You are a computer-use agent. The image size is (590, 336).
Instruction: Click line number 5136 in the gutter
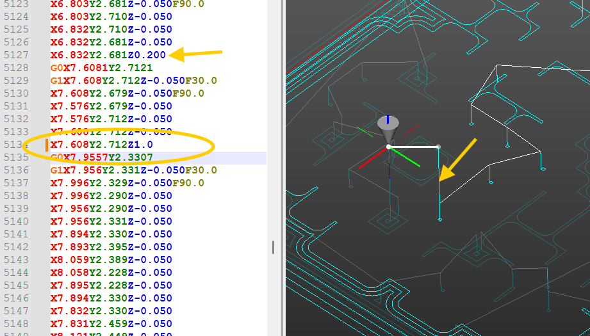pos(15,170)
